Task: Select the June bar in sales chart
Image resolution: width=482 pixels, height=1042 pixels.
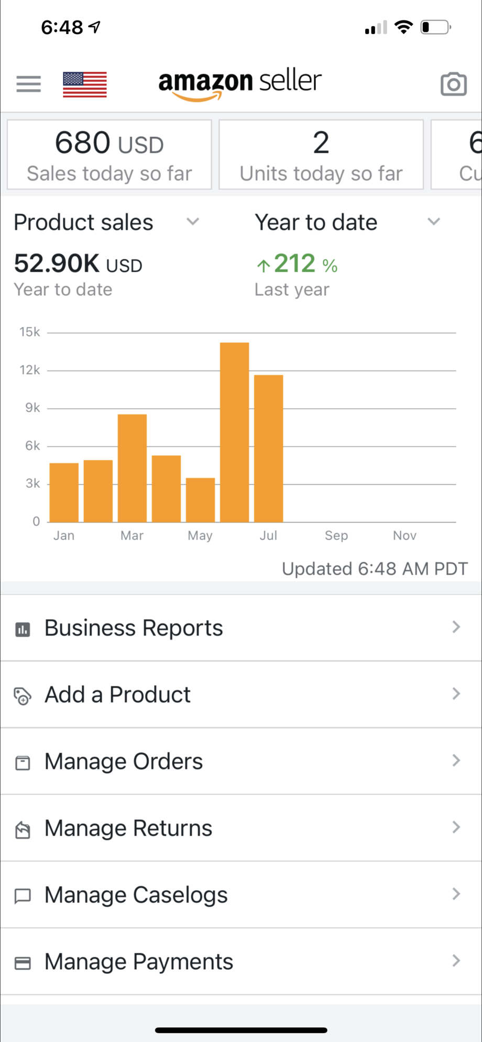Action: [x=234, y=433]
